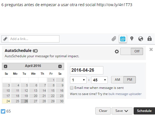Pick April 30 on the calendar
The height and width of the screenshot is (115, 155).
pyautogui.click(x=60, y=101)
